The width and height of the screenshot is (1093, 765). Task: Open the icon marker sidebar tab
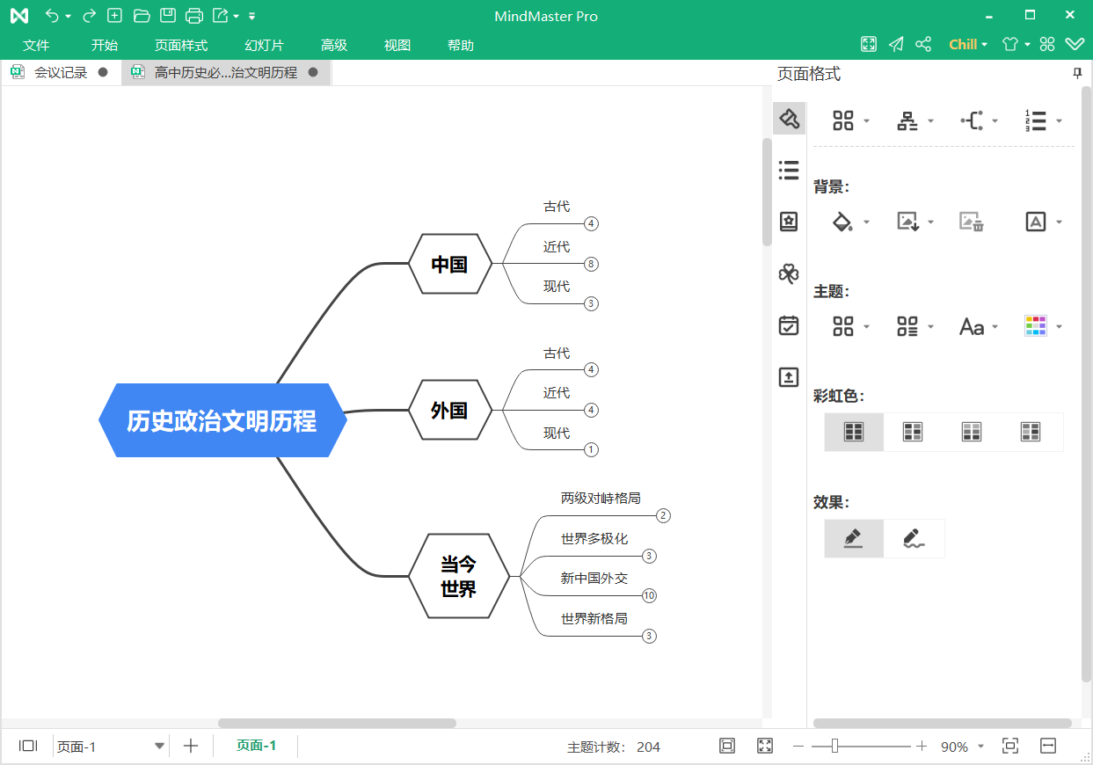coord(789,222)
